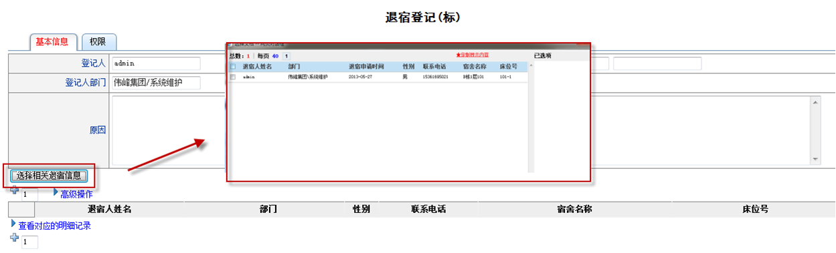Click the 原因 textarea scrollbar down arrow
The image size is (836, 253).
coord(815,160)
